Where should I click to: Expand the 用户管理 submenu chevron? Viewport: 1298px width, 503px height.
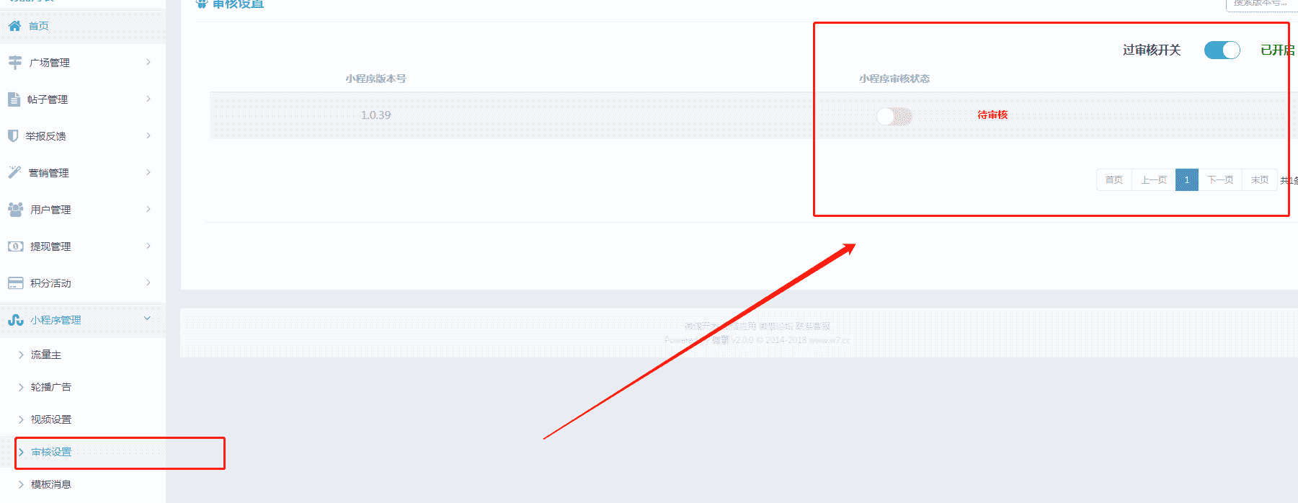click(x=148, y=209)
